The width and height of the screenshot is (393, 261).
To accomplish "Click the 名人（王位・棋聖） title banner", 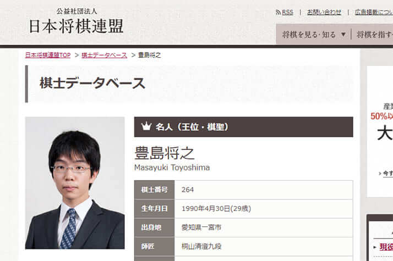I will point(244,127).
